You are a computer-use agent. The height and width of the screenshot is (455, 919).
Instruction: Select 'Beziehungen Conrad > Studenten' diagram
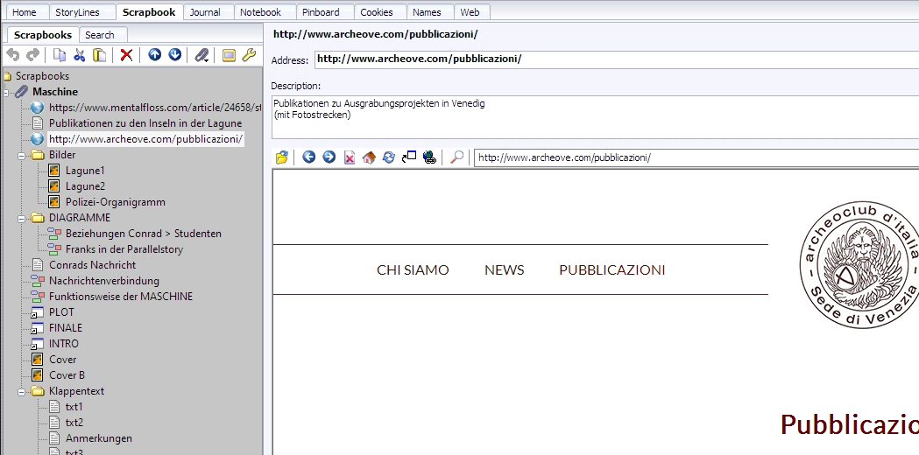pos(143,233)
